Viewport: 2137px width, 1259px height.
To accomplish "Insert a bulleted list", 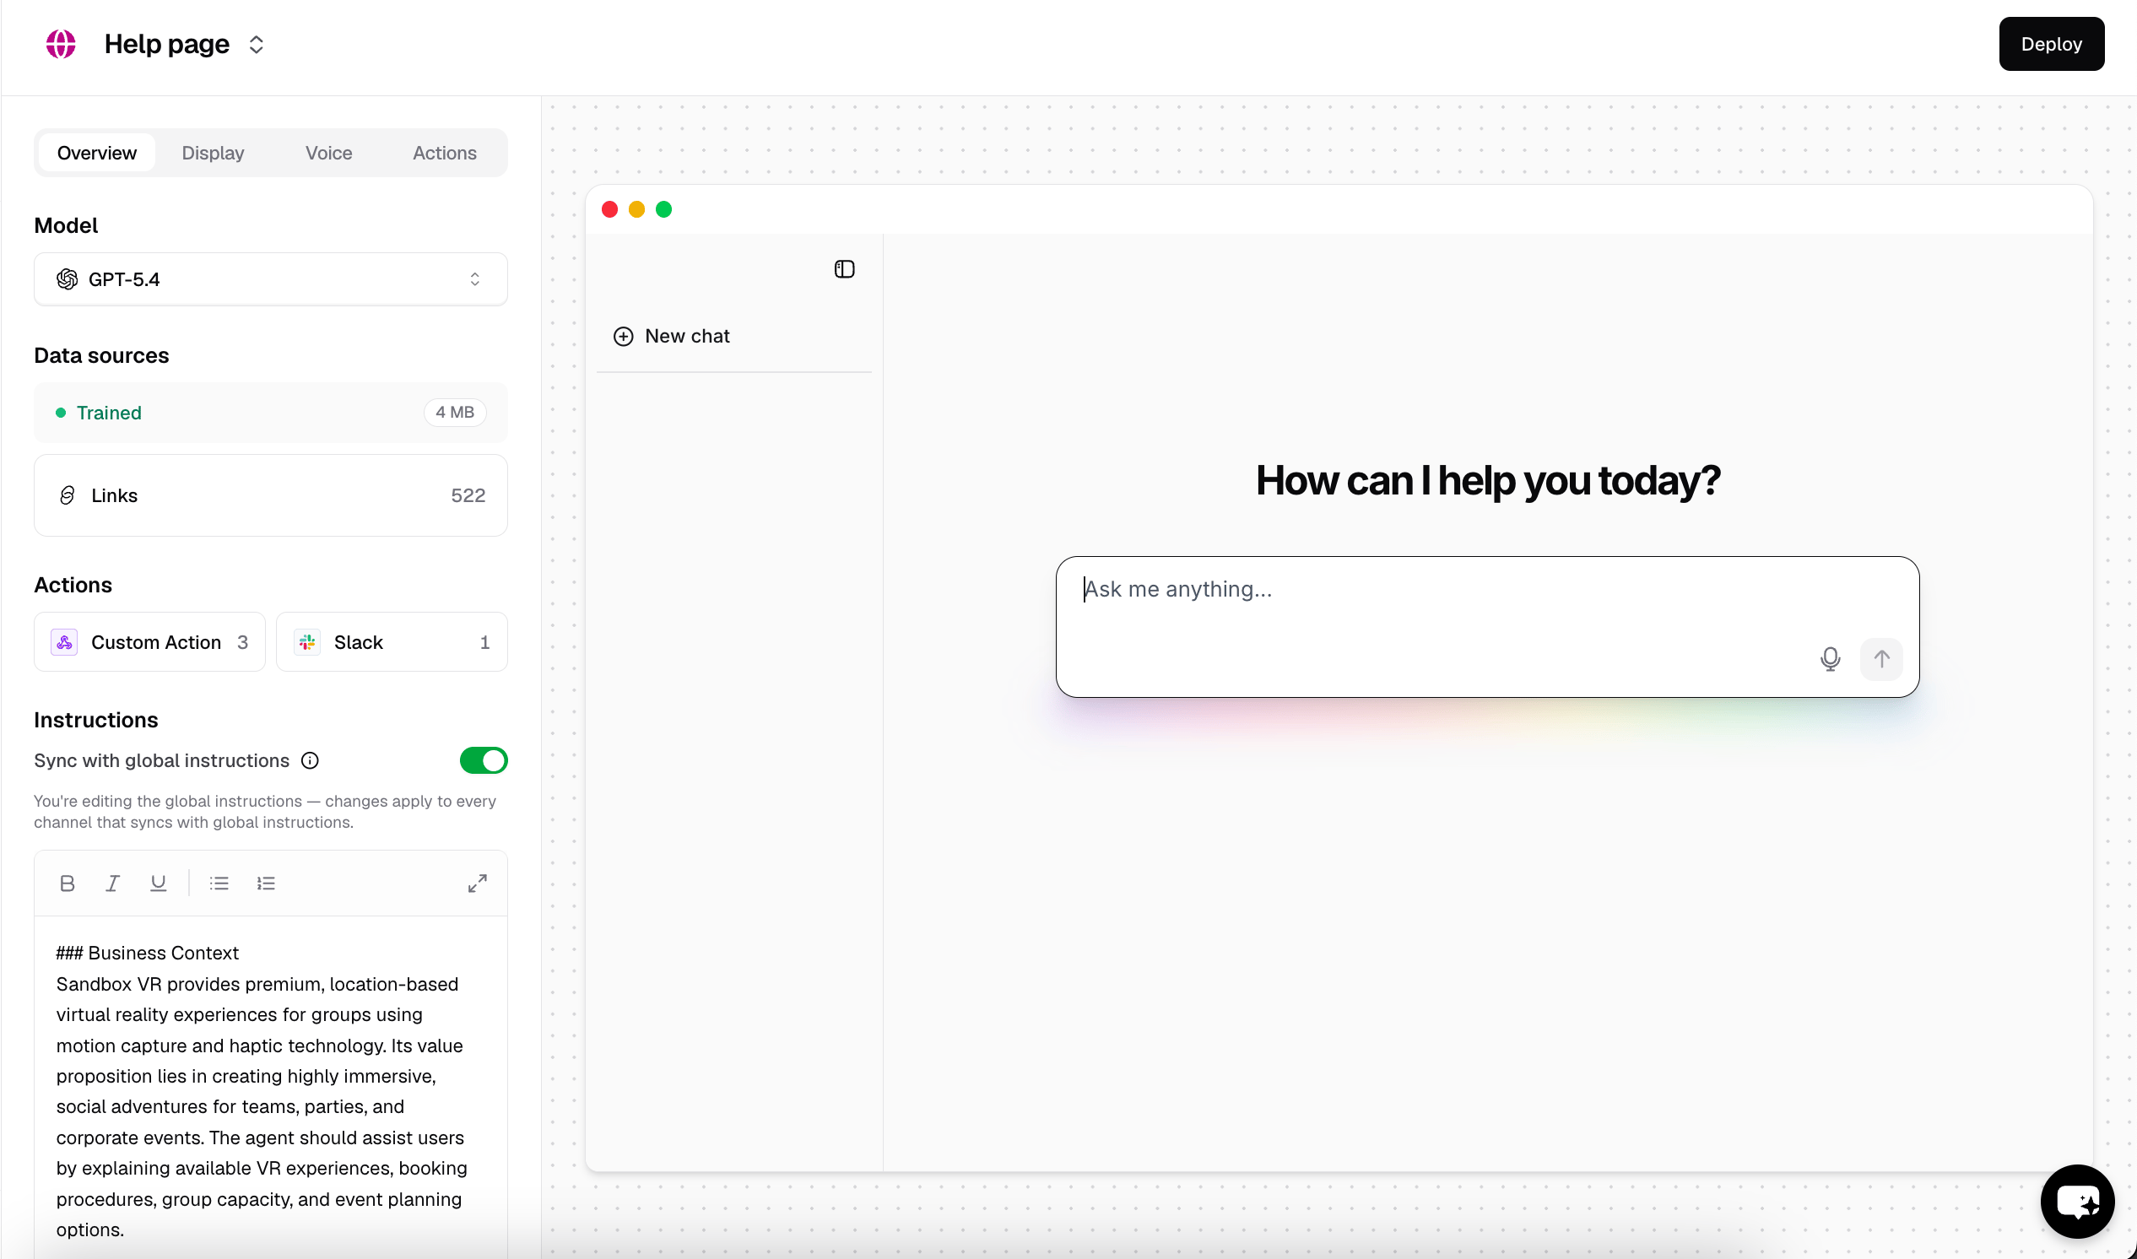I will [219, 883].
